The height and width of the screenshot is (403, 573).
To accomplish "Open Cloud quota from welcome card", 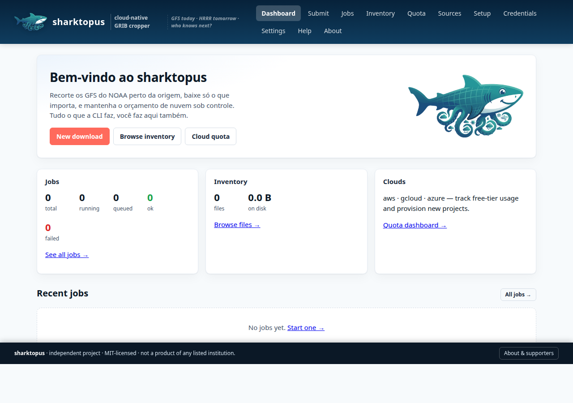I will pos(210,137).
